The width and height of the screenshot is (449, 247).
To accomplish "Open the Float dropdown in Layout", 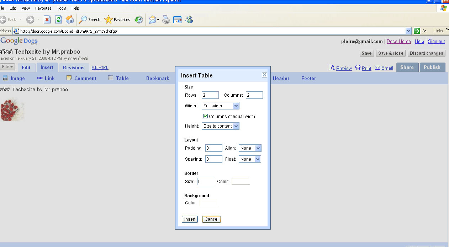I will [x=250, y=159].
